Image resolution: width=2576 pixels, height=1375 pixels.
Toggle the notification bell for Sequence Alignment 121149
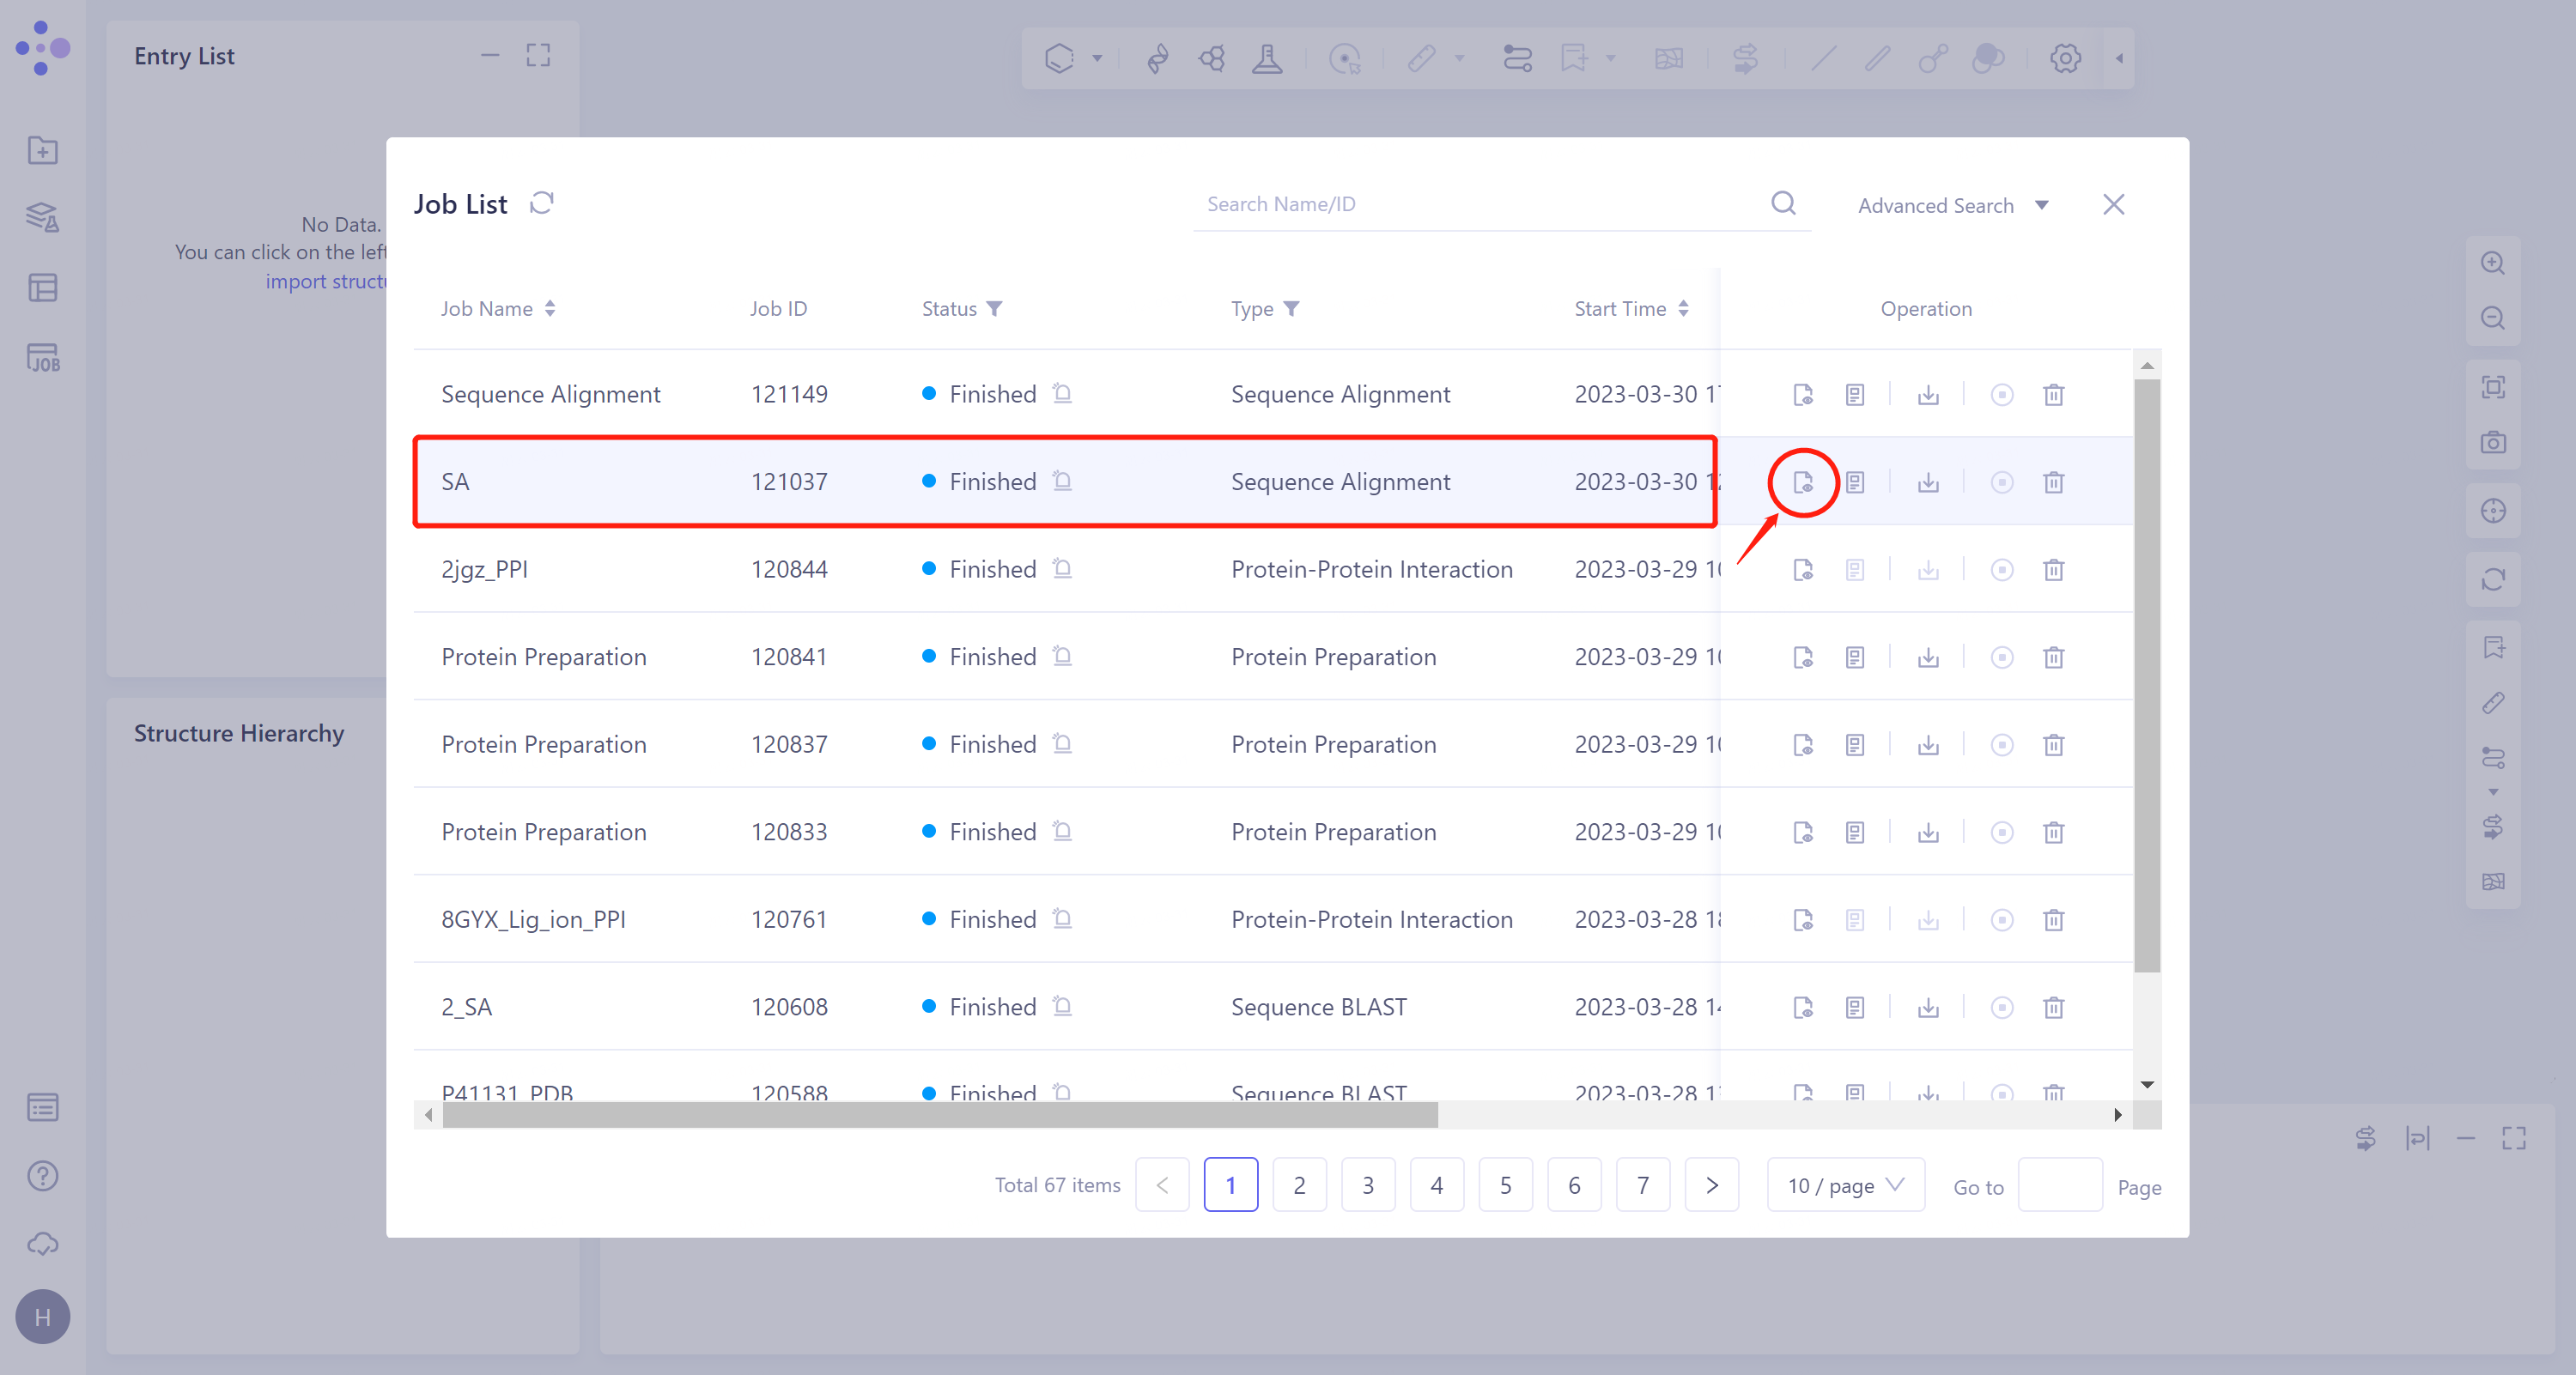(x=1062, y=394)
